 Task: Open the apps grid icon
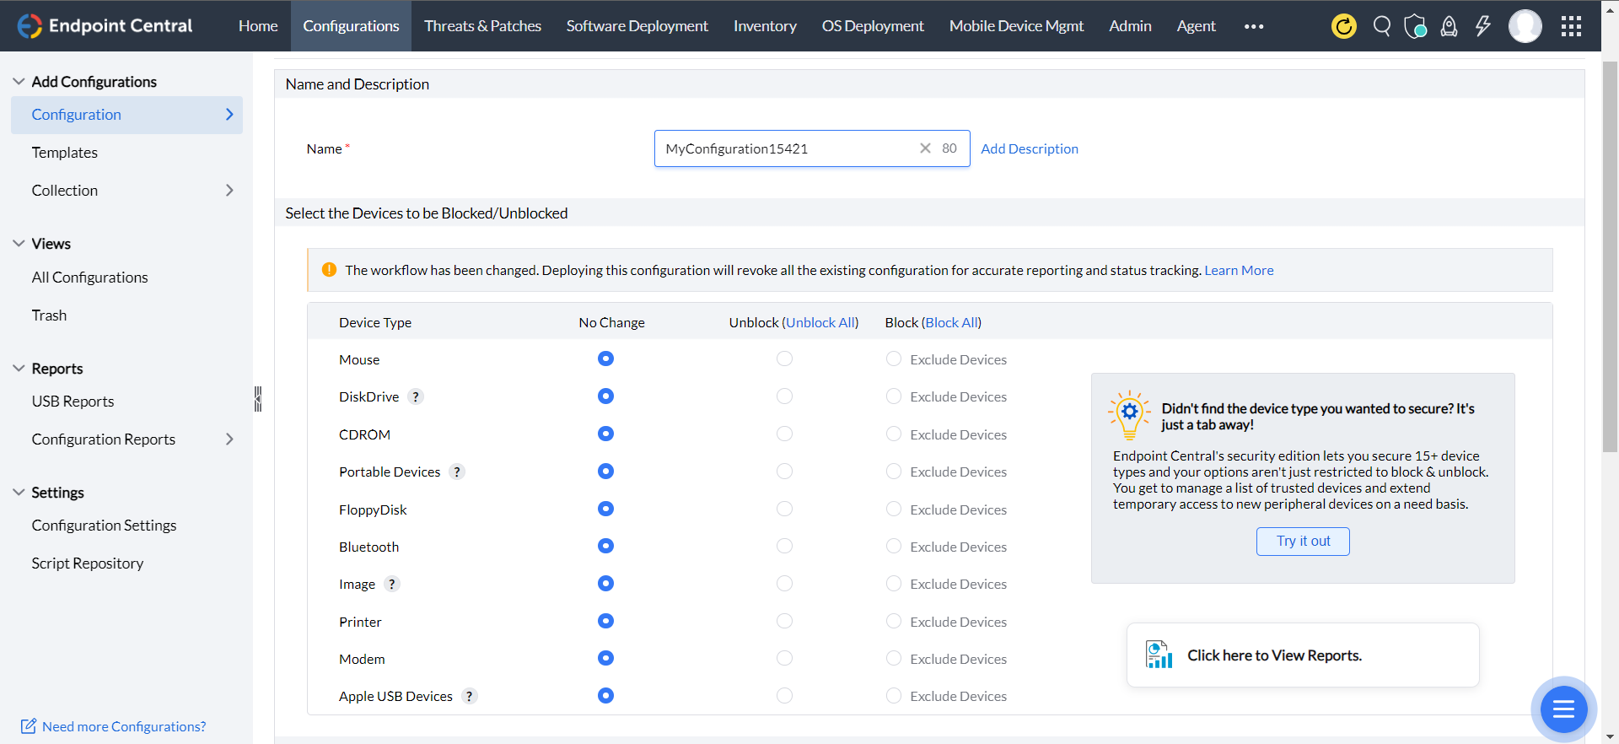coord(1571,26)
